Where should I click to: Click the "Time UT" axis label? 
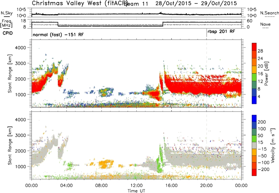pyautogui.click(x=136, y=191)
